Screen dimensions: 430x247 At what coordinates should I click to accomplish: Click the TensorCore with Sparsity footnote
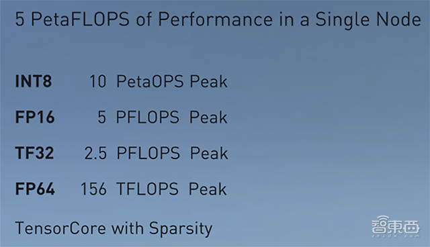click(x=114, y=229)
